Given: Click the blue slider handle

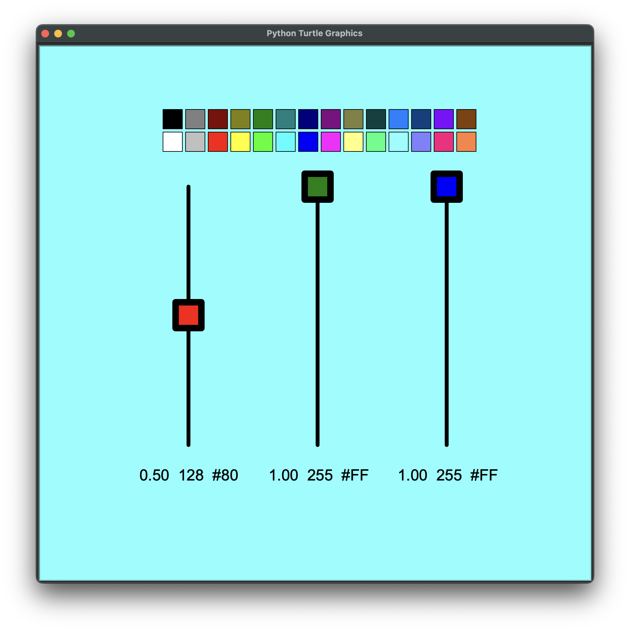Looking at the screenshot, I should 447,187.
